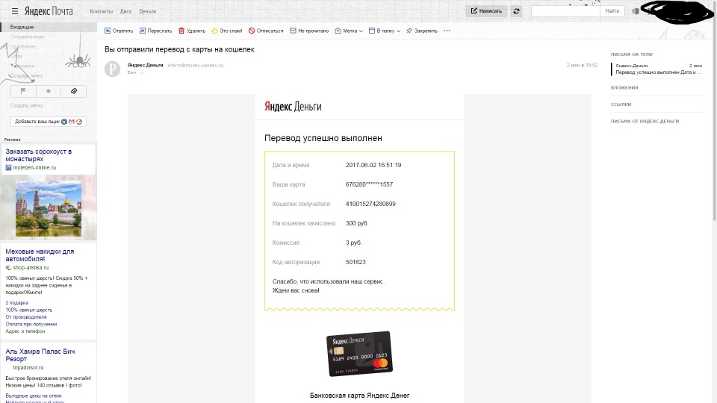Click Создать метку in the sidebar

point(27,105)
